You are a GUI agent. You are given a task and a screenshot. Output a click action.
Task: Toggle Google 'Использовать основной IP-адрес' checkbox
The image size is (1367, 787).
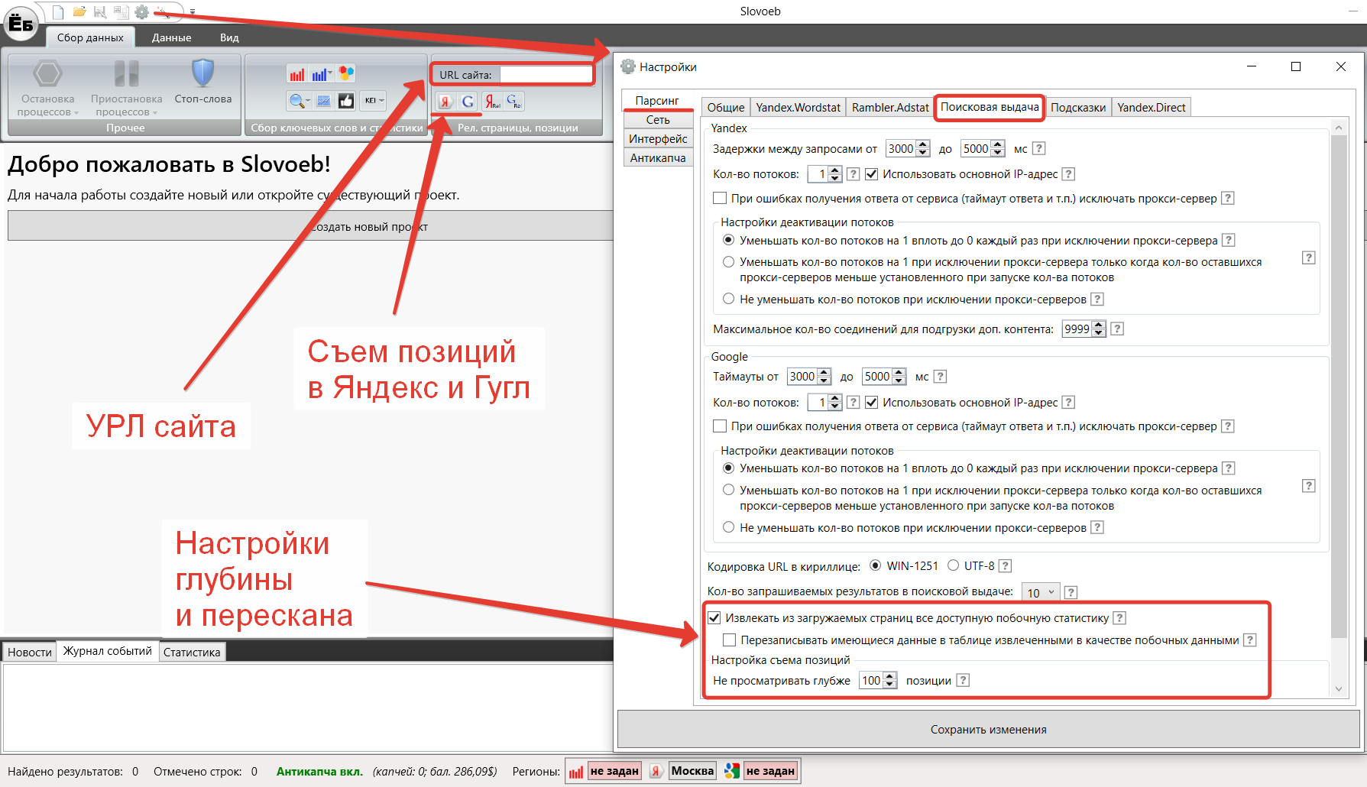871,403
